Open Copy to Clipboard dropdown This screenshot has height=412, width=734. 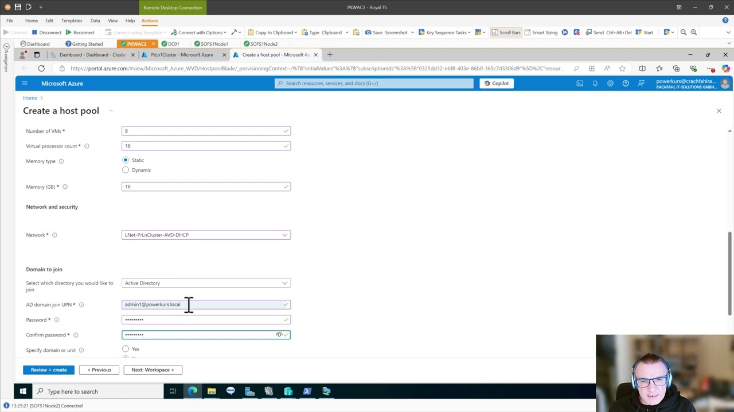point(272,32)
